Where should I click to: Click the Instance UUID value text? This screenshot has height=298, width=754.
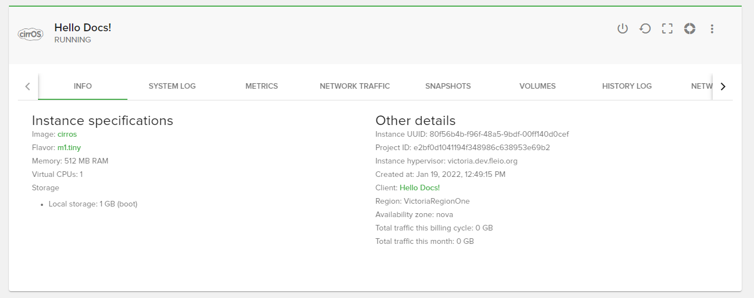[x=499, y=134]
